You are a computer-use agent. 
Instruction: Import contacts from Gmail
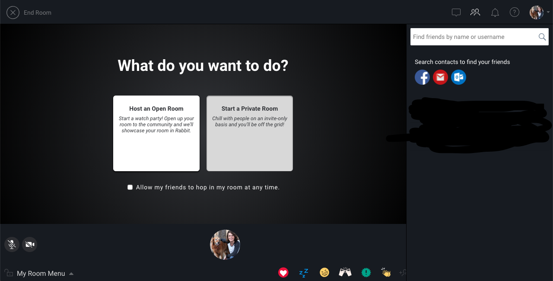[x=440, y=77]
